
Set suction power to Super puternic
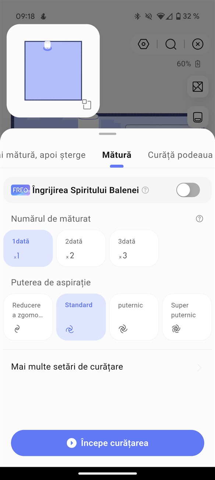tap(187, 317)
